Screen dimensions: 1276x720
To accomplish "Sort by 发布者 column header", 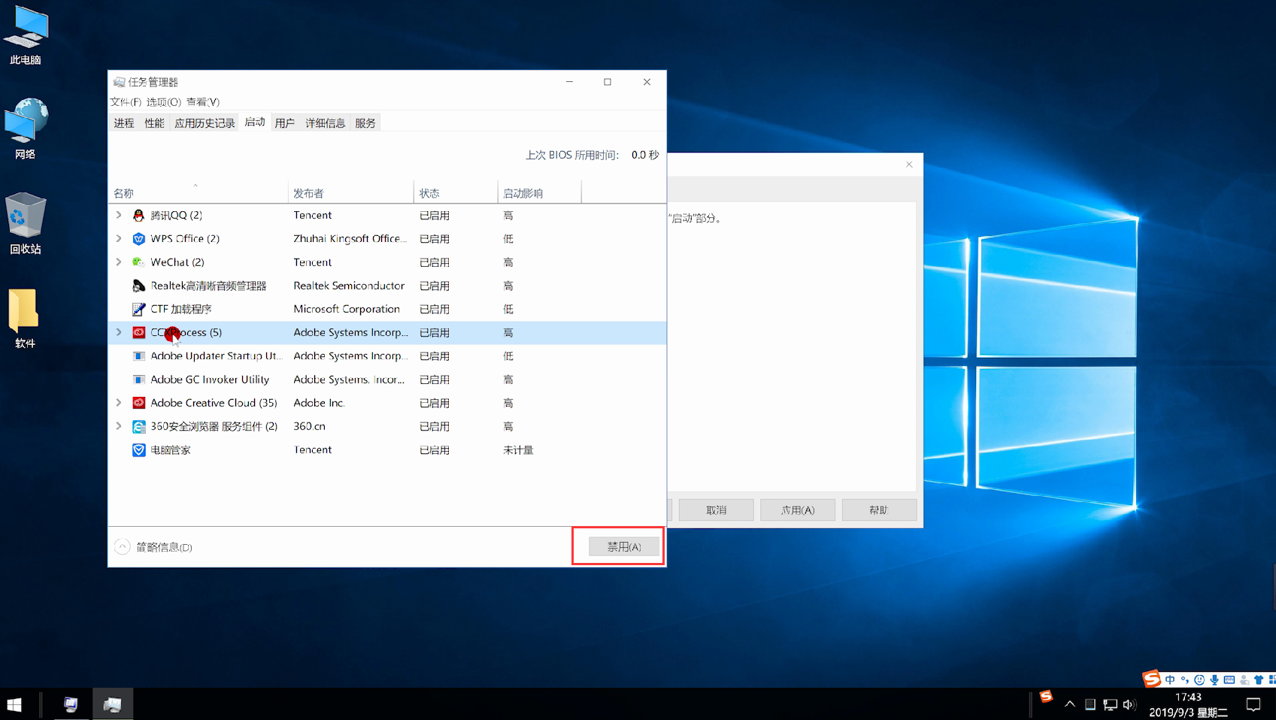I will coord(350,192).
